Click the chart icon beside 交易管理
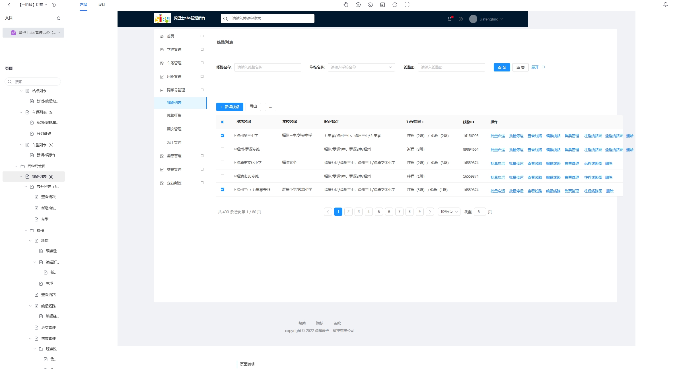 pos(162,169)
